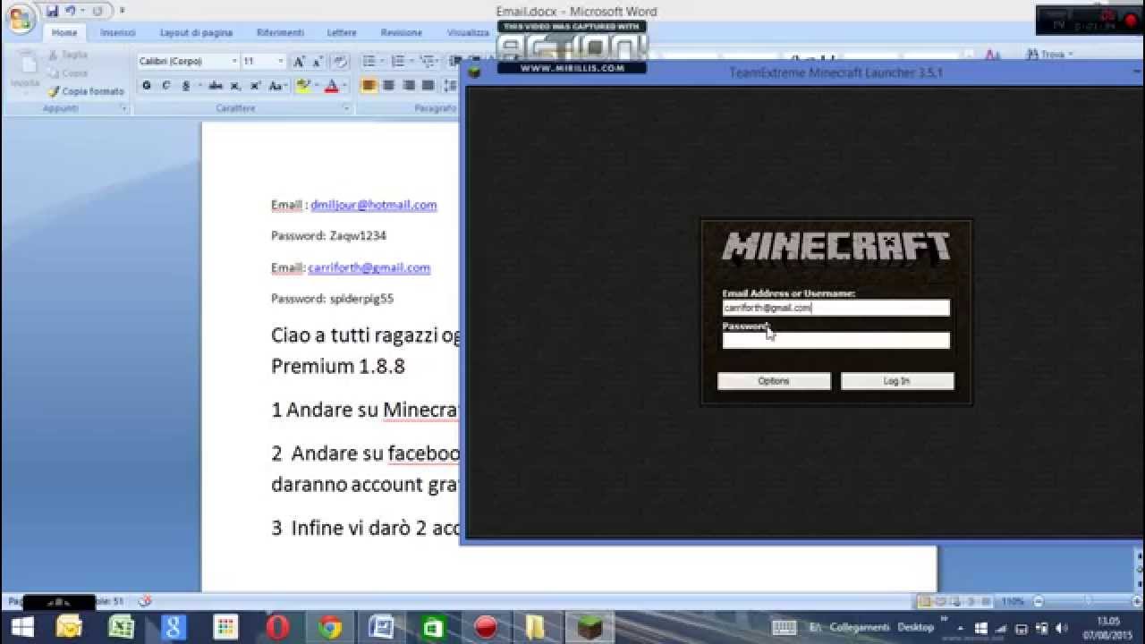Click the carriforth@gmail.com link in document
This screenshot has width=1145, height=644.
(x=369, y=267)
